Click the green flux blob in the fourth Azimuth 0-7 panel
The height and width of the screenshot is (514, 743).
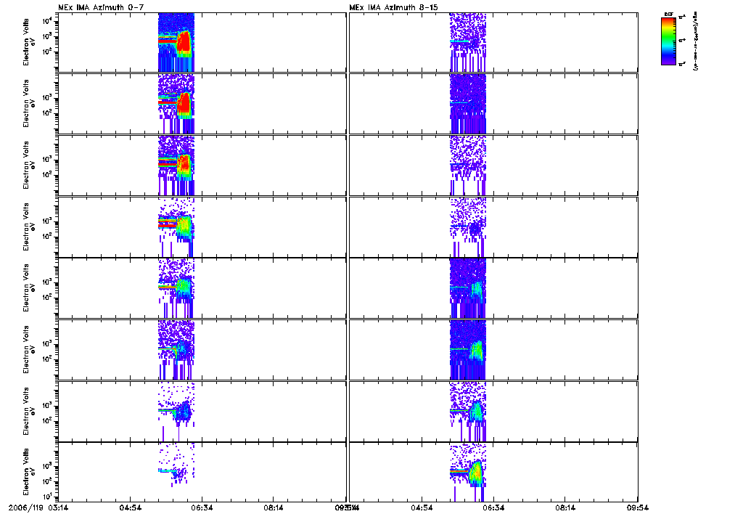coord(184,226)
